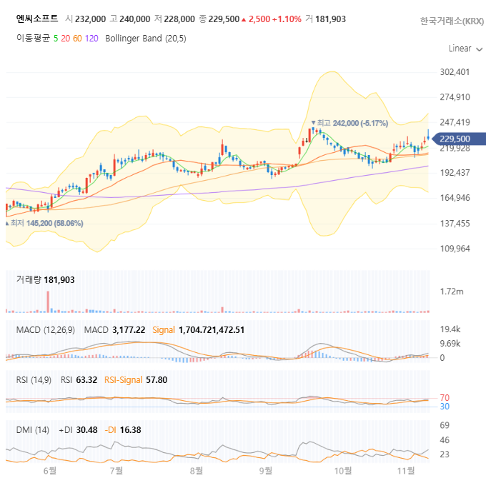The image size is (486, 498).
Task: Click the DMI (14) indicator title
Action: click(33, 430)
